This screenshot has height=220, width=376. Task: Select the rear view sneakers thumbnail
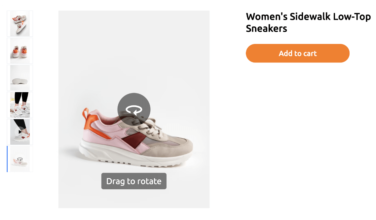click(20, 51)
